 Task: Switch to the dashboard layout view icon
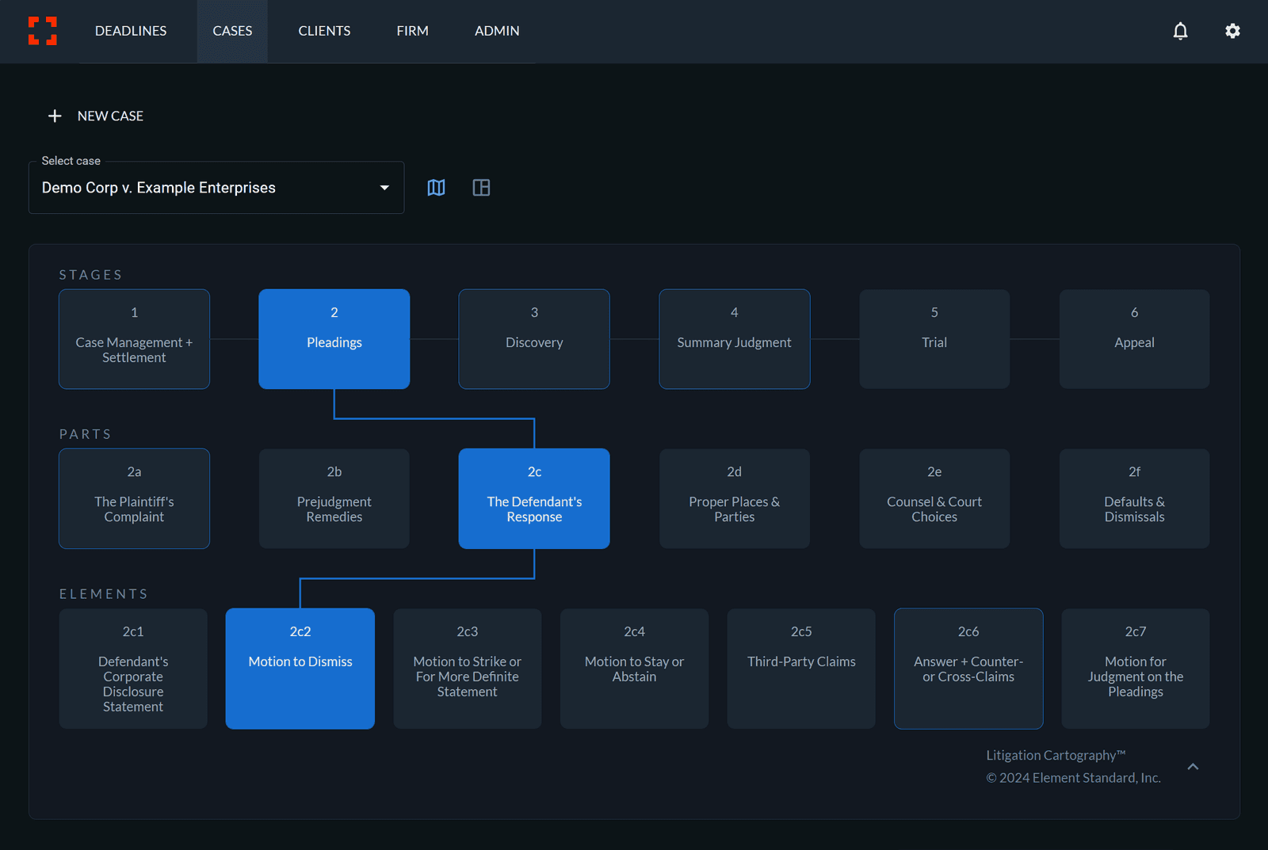(481, 188)
